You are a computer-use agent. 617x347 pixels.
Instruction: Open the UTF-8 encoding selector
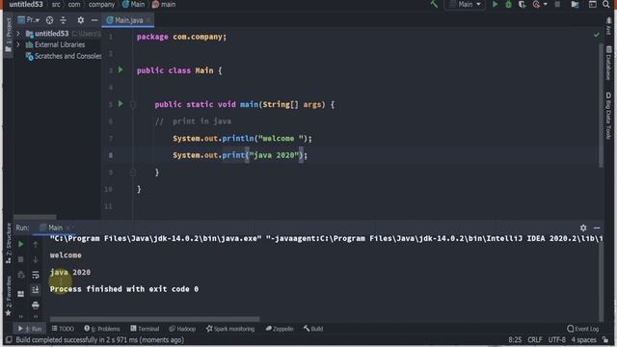click(557, 340)
